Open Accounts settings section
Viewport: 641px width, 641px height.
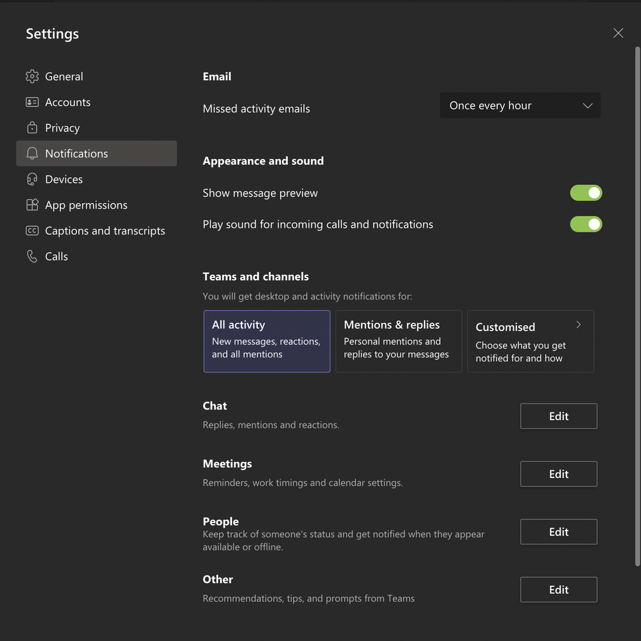(x=96, y=102)
